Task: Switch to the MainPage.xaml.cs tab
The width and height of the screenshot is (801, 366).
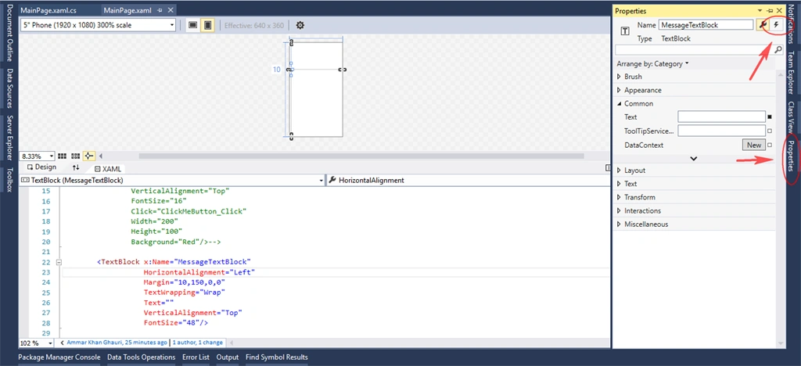Action: [x=47, y=10]
